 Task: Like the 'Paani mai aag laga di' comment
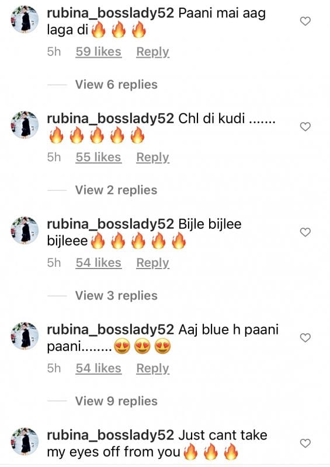[x=305, y=21]
